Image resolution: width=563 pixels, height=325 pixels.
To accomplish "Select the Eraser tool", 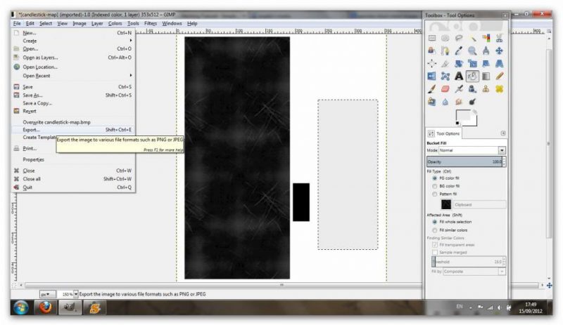I will 445,88.
